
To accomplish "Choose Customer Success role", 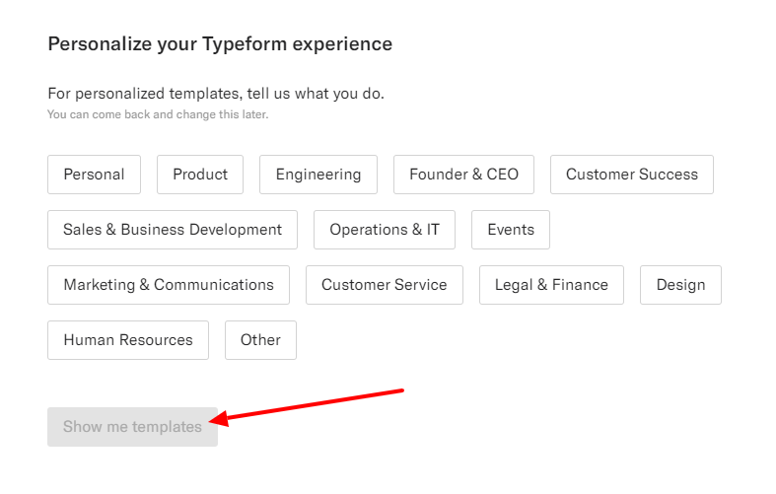I will [x=631, y=175].
